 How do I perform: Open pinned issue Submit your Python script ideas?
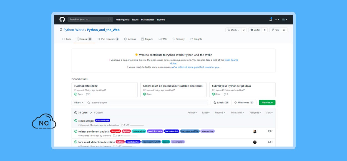[x=232, y=86]
